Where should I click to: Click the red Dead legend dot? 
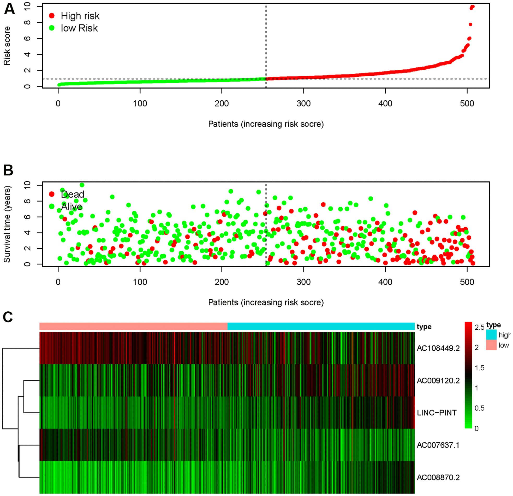[52, 194]
